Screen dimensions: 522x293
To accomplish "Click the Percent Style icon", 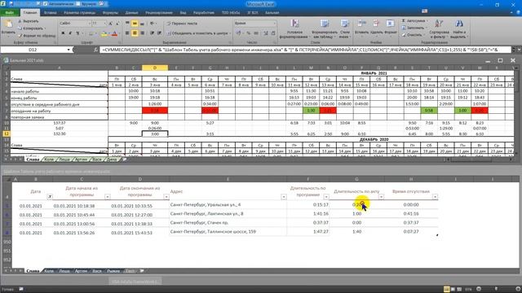I will pyautogui.click(x=248, y=33).
